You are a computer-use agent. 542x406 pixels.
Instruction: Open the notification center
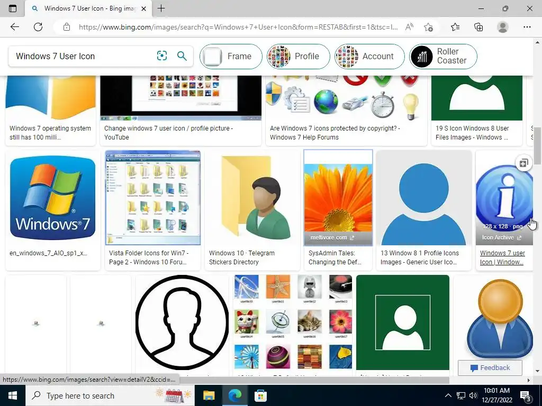pos(526,395)
